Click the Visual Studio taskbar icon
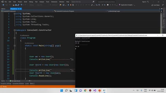This screenshot has height=93, width=166. (x=95, y=90)
